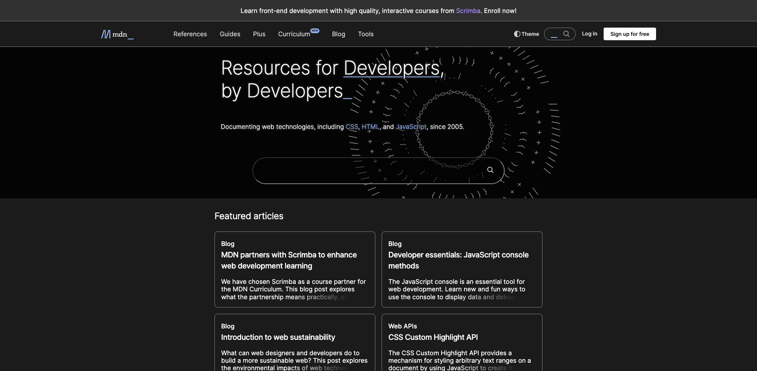757x371 pixels.
Task: Open the References dropdown
Action: click(190, 34)
